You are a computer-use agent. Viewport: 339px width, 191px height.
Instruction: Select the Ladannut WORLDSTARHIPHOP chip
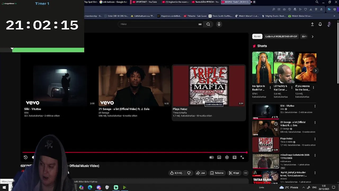(281, 37)
